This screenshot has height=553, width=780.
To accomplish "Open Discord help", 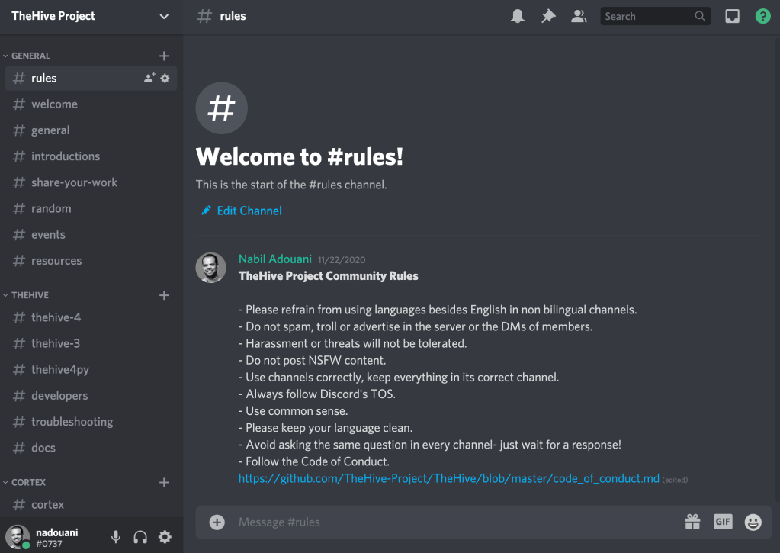I will (762, 16).
